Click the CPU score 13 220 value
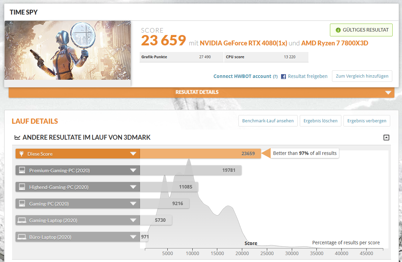 click(x=289, y=57)
